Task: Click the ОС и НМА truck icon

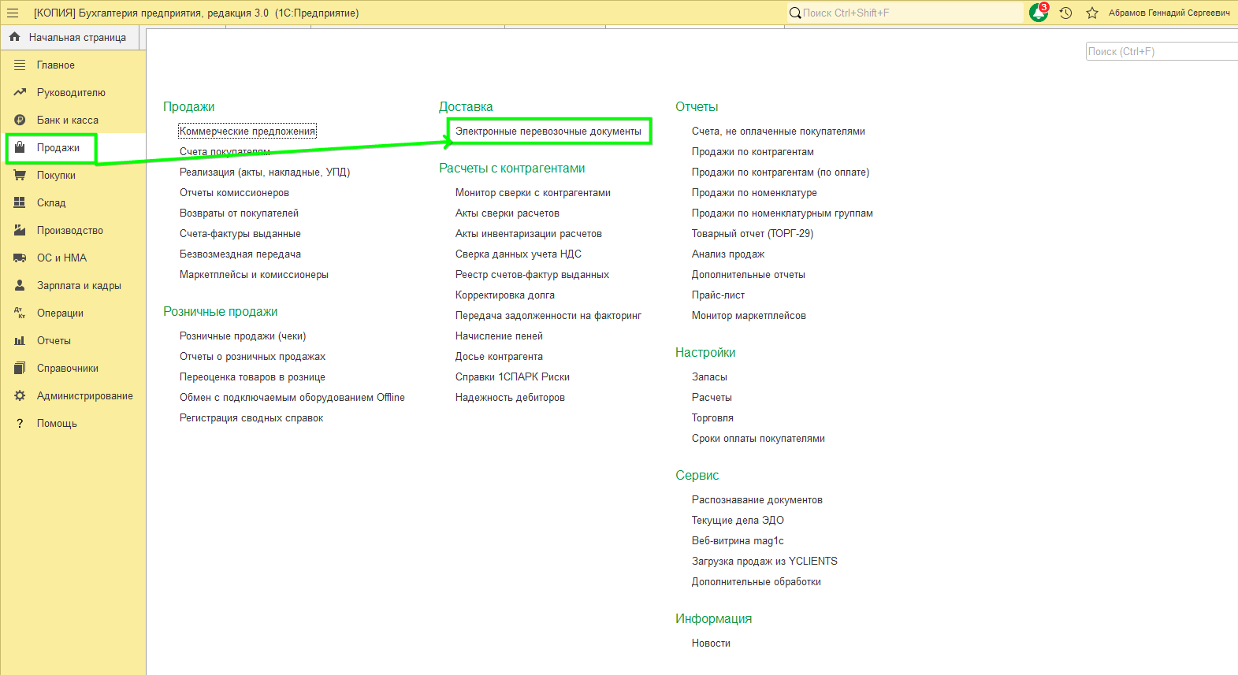Action: click(20, 258)
